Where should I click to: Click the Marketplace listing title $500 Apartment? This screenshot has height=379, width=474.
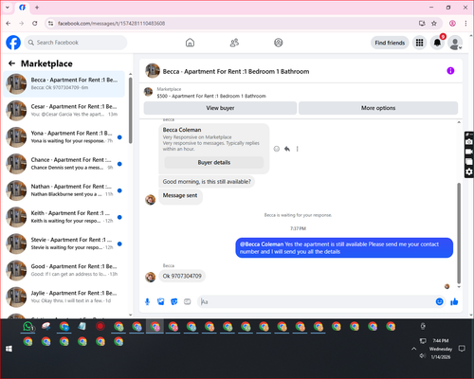[x=211, y=96]
